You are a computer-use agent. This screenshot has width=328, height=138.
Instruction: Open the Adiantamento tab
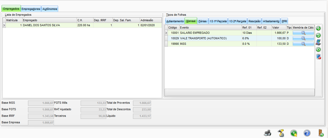pos(175,21)
